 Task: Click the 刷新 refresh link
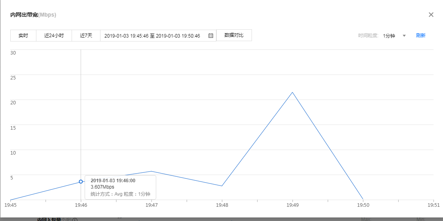420,36
